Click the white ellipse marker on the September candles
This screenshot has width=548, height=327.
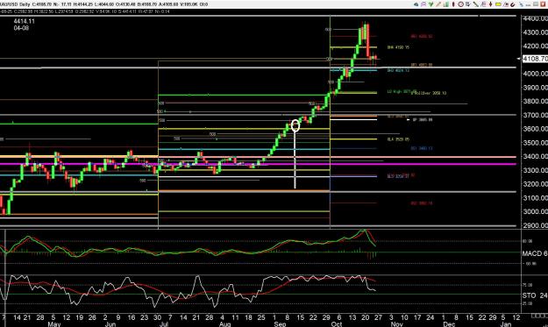[x=295, y=125]
